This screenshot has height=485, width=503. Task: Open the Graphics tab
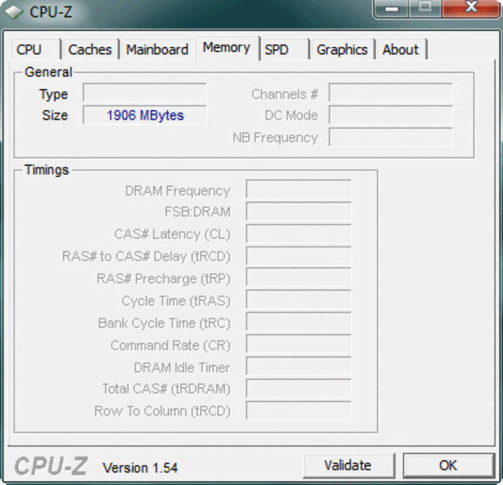coord(342,49)
